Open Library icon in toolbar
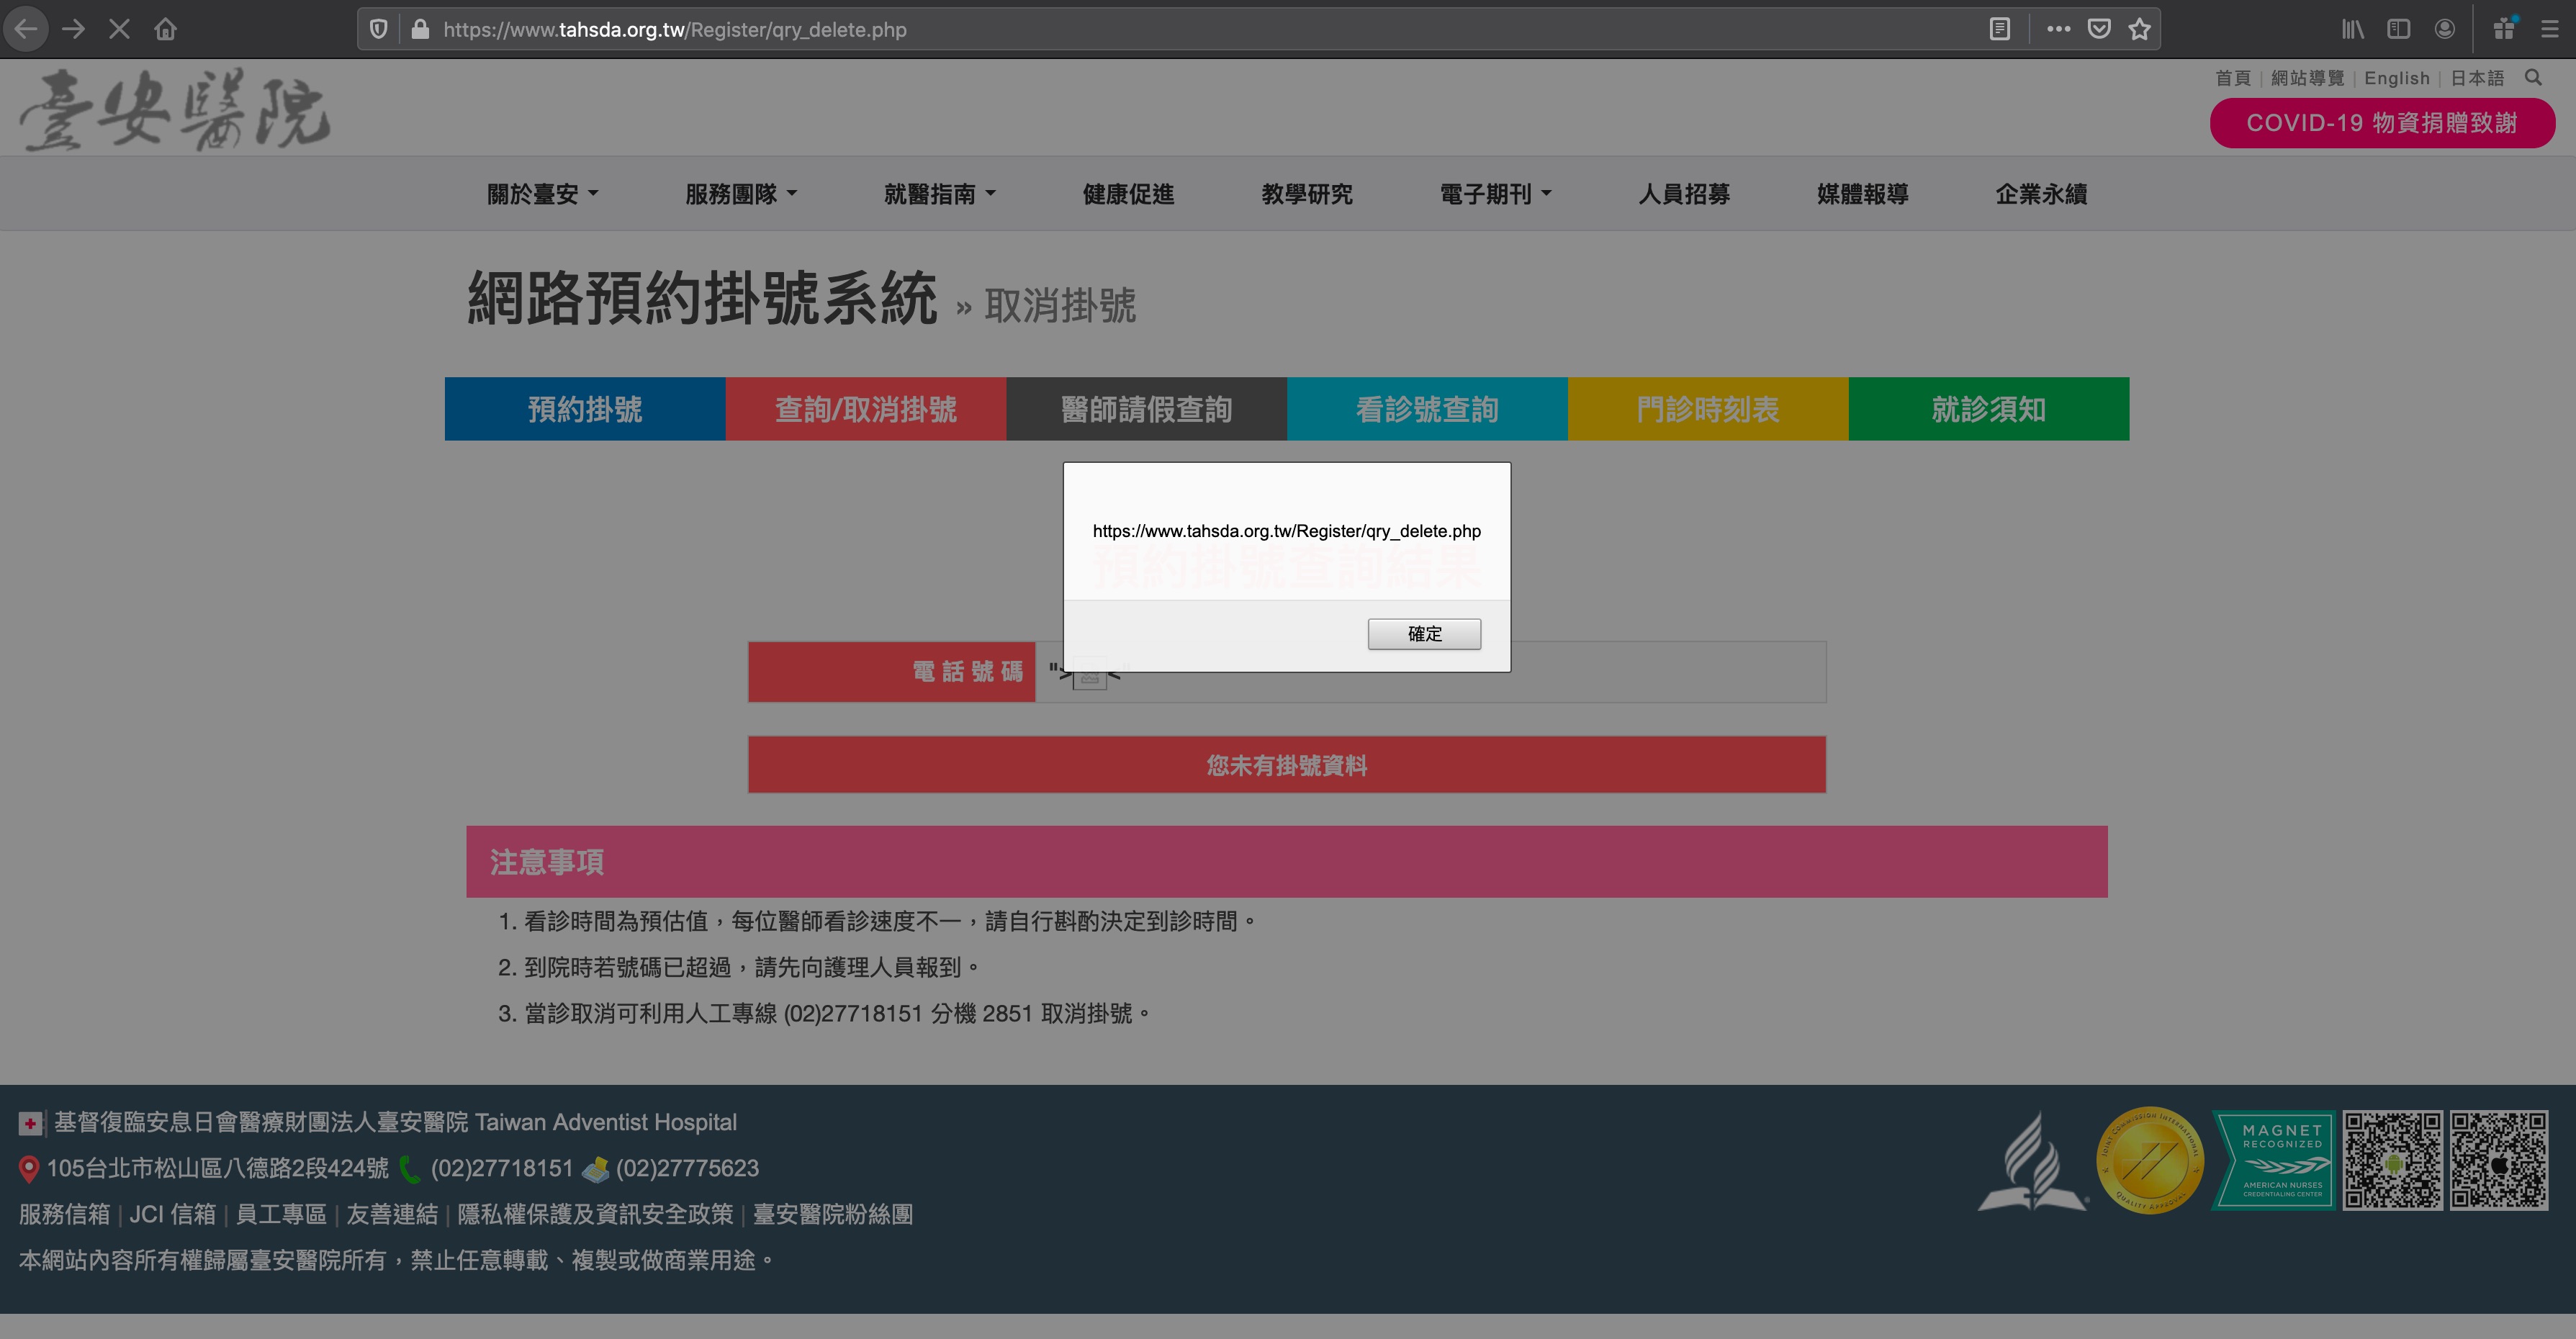This screenshot has height=1339, width=2576. coord(2353,29)
